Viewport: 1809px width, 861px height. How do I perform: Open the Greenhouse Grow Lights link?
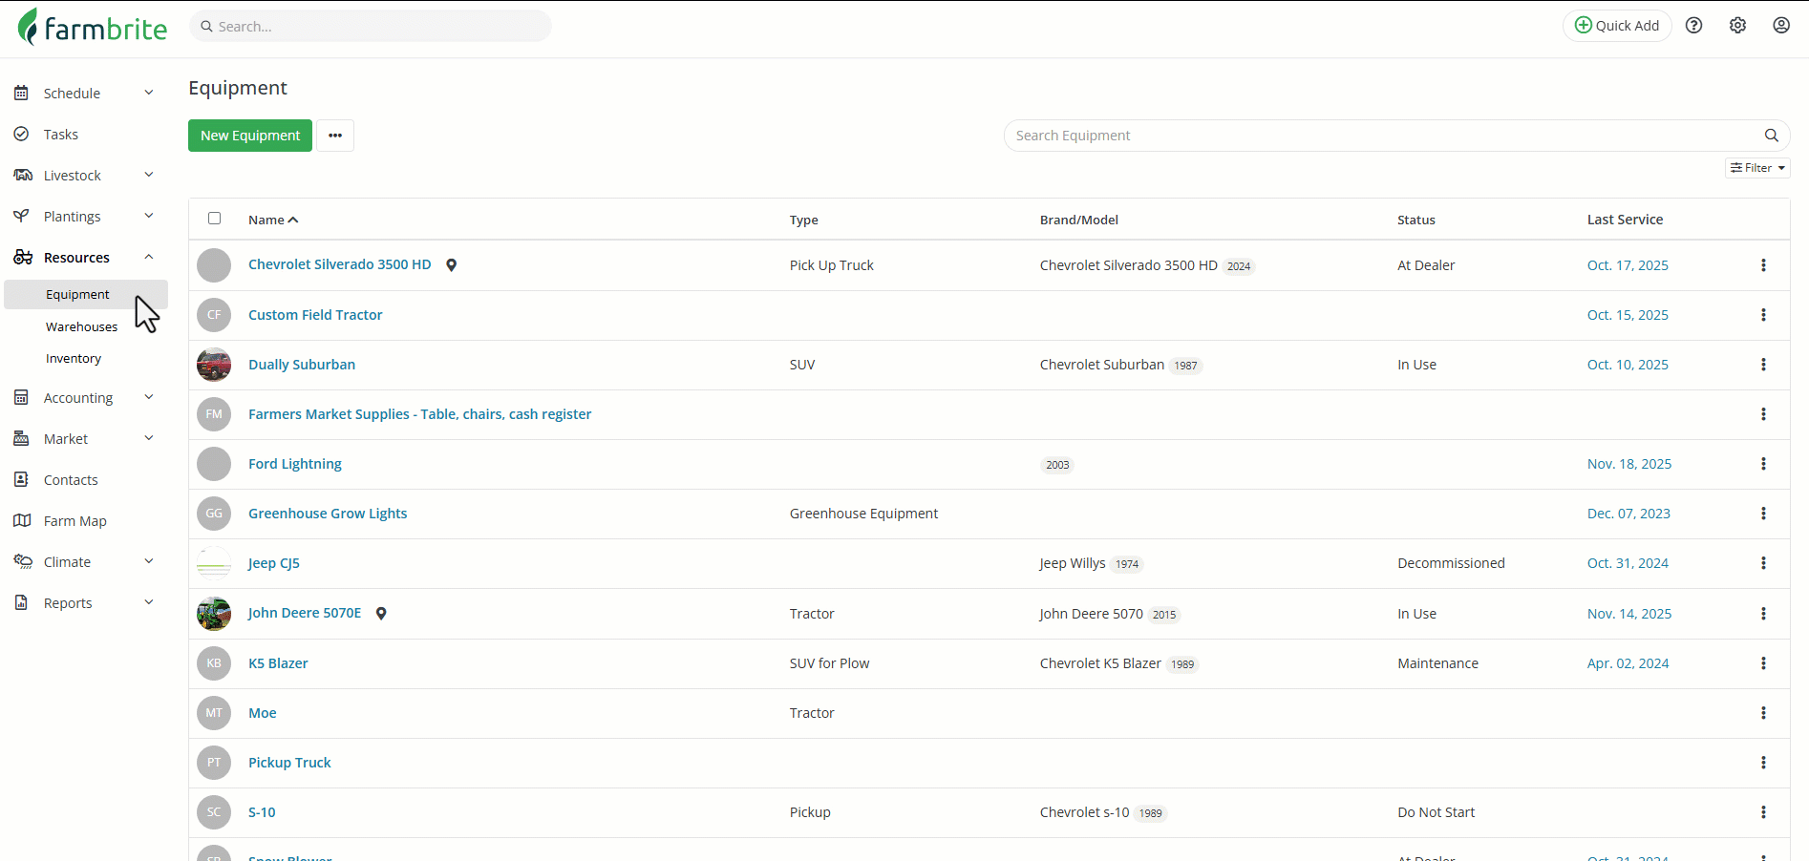tap(328, 514)
